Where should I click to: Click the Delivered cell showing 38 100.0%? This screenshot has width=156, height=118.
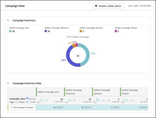(x=78, y=108)
